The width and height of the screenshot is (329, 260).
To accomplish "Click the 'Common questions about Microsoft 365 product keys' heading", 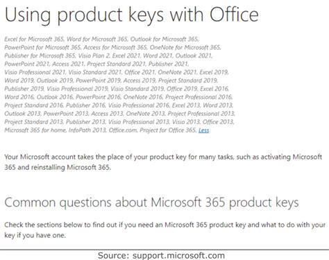I will (x=151, y=202).
